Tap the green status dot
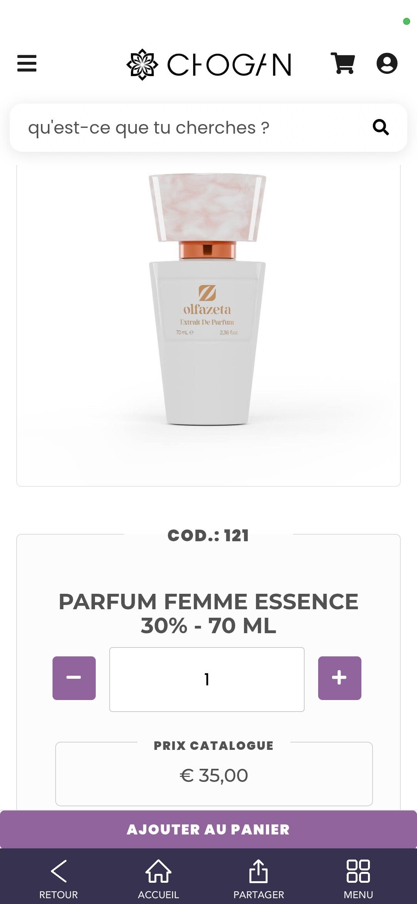The height and width of the screenshot is (904, 417). (406, 21)
